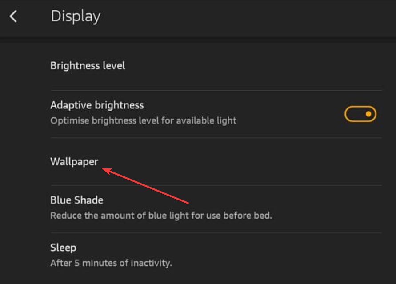Click the divider line above Adaptive brightness
The image size is (396, 284).
coord(216,90)
